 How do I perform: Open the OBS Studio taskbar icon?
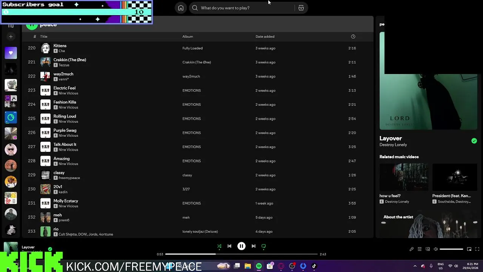pos(292,266)
